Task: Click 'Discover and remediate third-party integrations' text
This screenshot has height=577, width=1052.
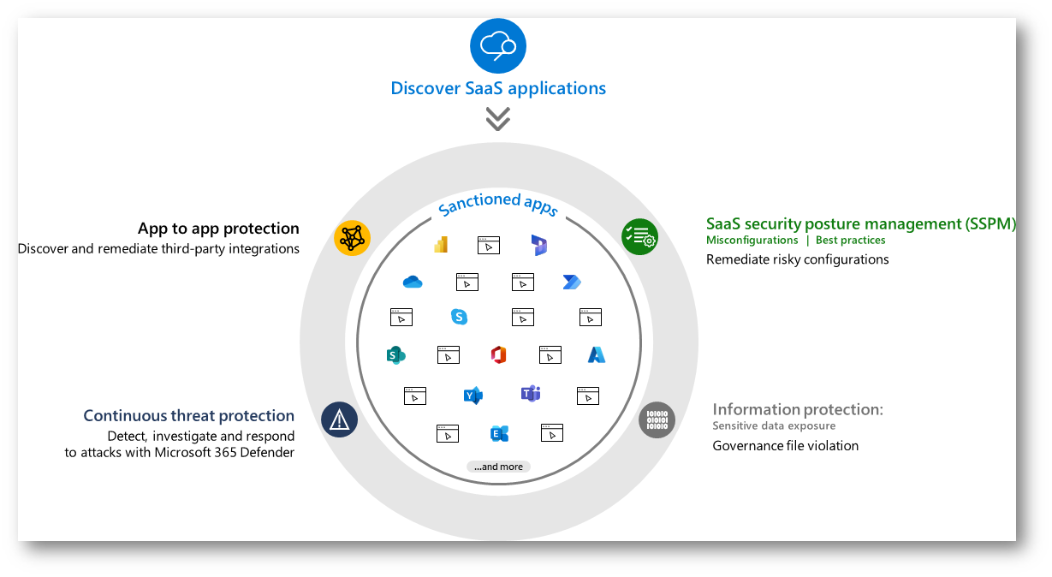Action: point(158,249)
